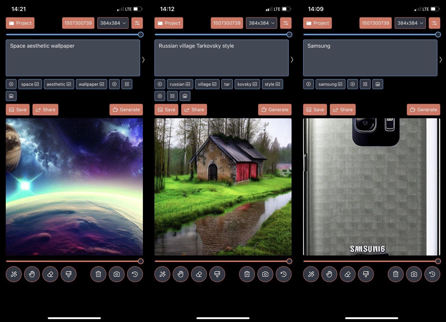Tap robot icon under 'space' tag row
This screenshot has height=322, width=446.
click(11, 96)
